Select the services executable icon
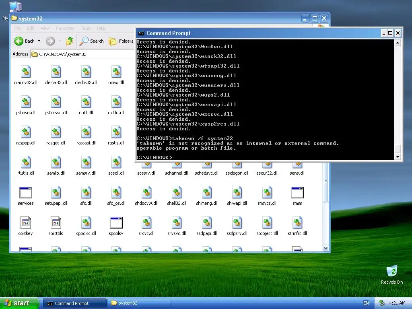Image resolution: width=412 pixels, height=309 pixels. (26, 192)
